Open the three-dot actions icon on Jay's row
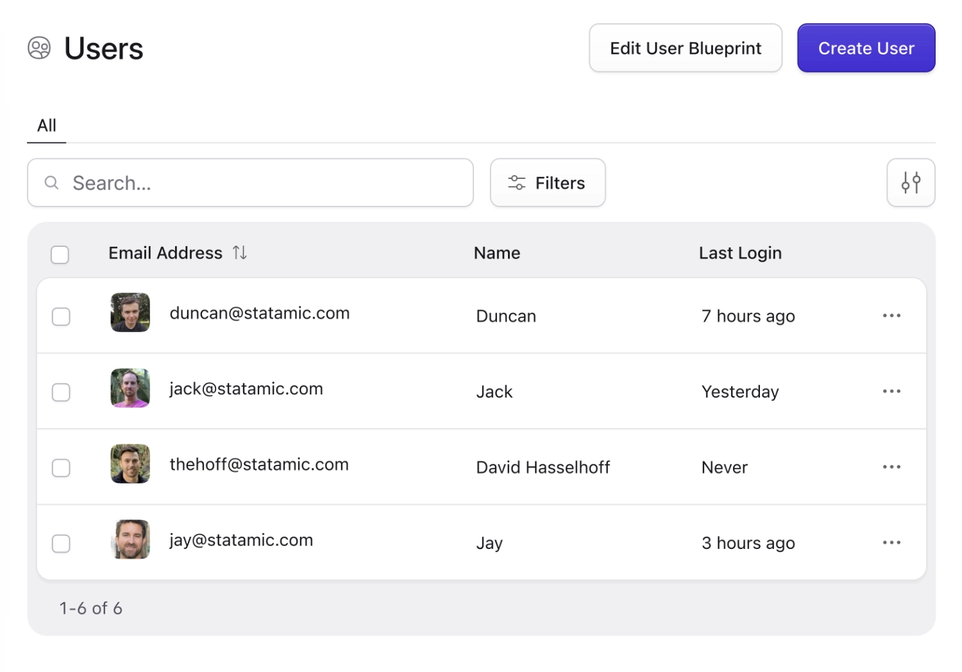Viewport: 962px width, 672px height. tap(891, 542)
